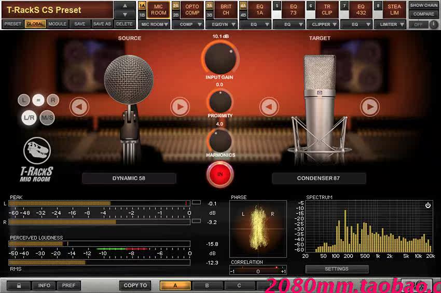441x293 pixels.
Task: Toggle the OFF switch near Compare
Action: (419, 24)
